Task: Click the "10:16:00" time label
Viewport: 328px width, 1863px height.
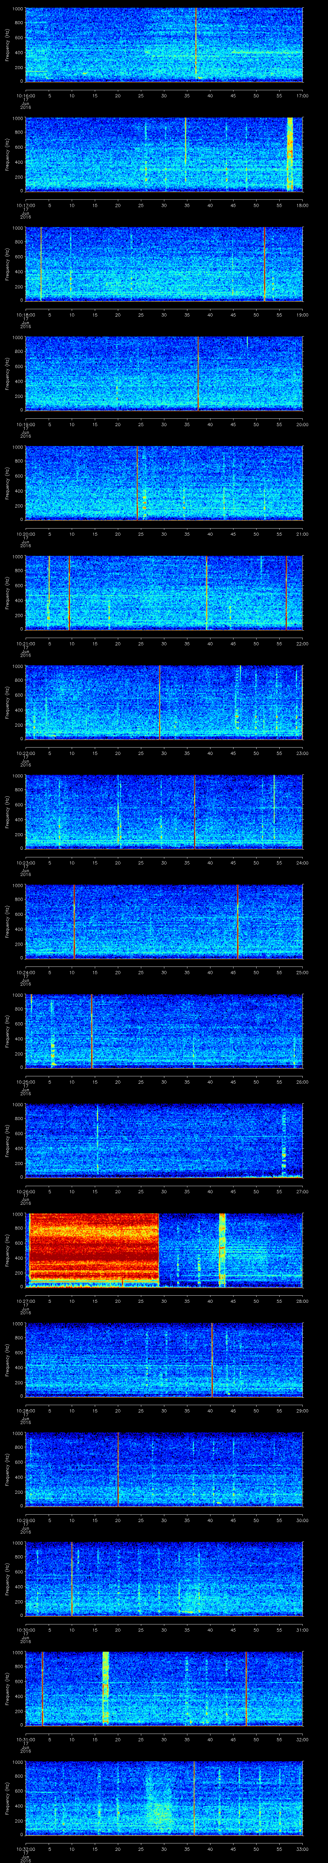Action: (x=26, y=95)
